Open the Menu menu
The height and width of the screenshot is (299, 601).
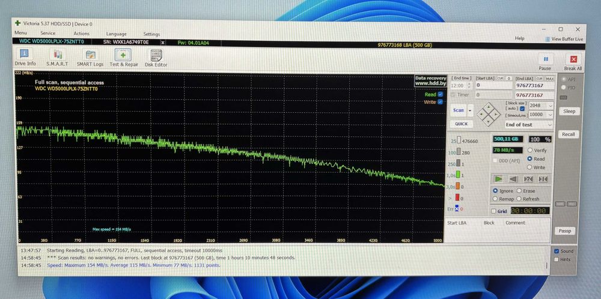tap(20, 33)
